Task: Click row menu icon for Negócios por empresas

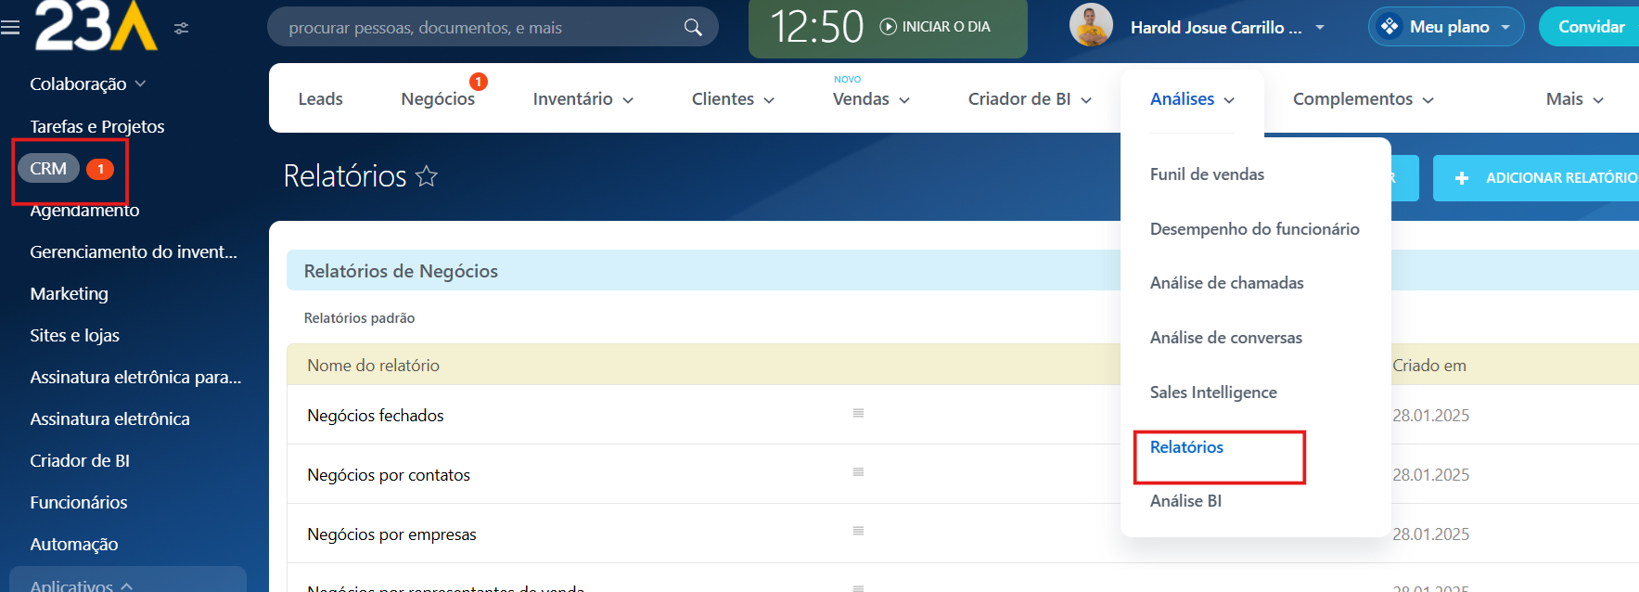Action: tap(858, 532)
